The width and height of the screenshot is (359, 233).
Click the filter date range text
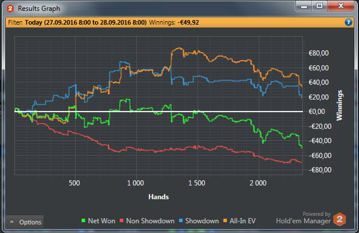pyautogui.click(x=86, y=22)
